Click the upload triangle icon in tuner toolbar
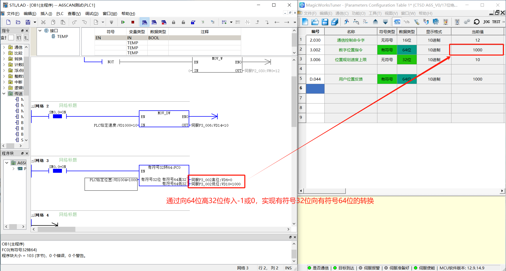Viewport: 506px width, 271px height. point(375,22)
